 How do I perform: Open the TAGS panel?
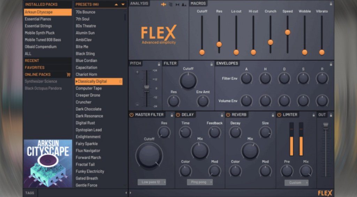pyautogui.click(x=30, y=193)
